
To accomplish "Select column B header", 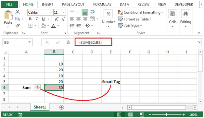I will (54, 52).
